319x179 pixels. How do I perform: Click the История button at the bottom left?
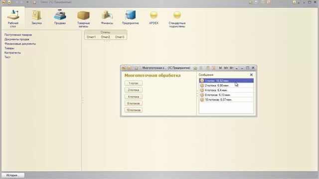tap(13, 175)
